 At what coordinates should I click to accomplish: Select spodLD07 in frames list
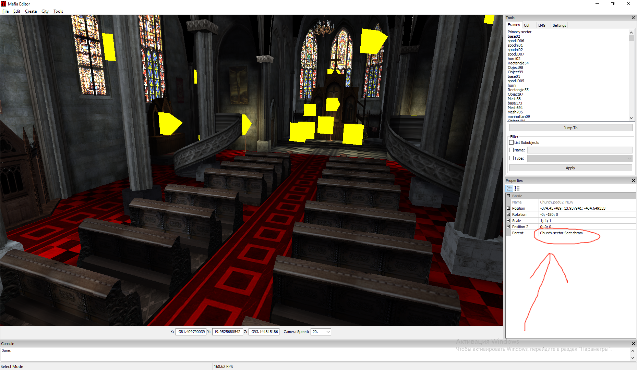click(516, 54)
